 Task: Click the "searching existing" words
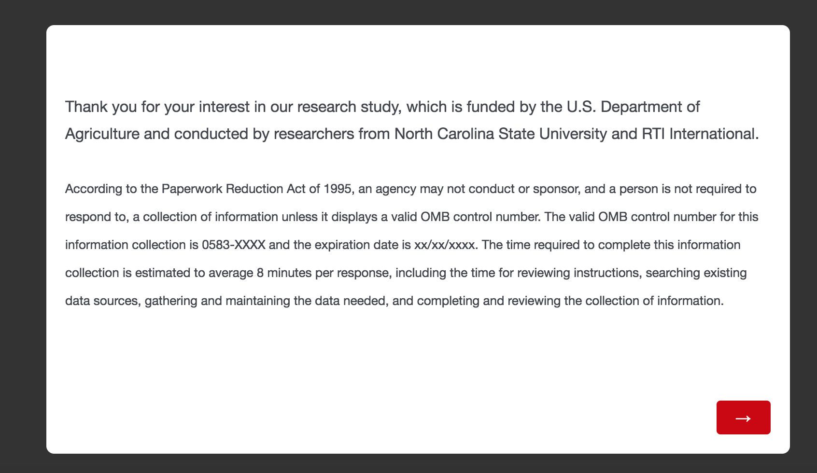point(696,273)
